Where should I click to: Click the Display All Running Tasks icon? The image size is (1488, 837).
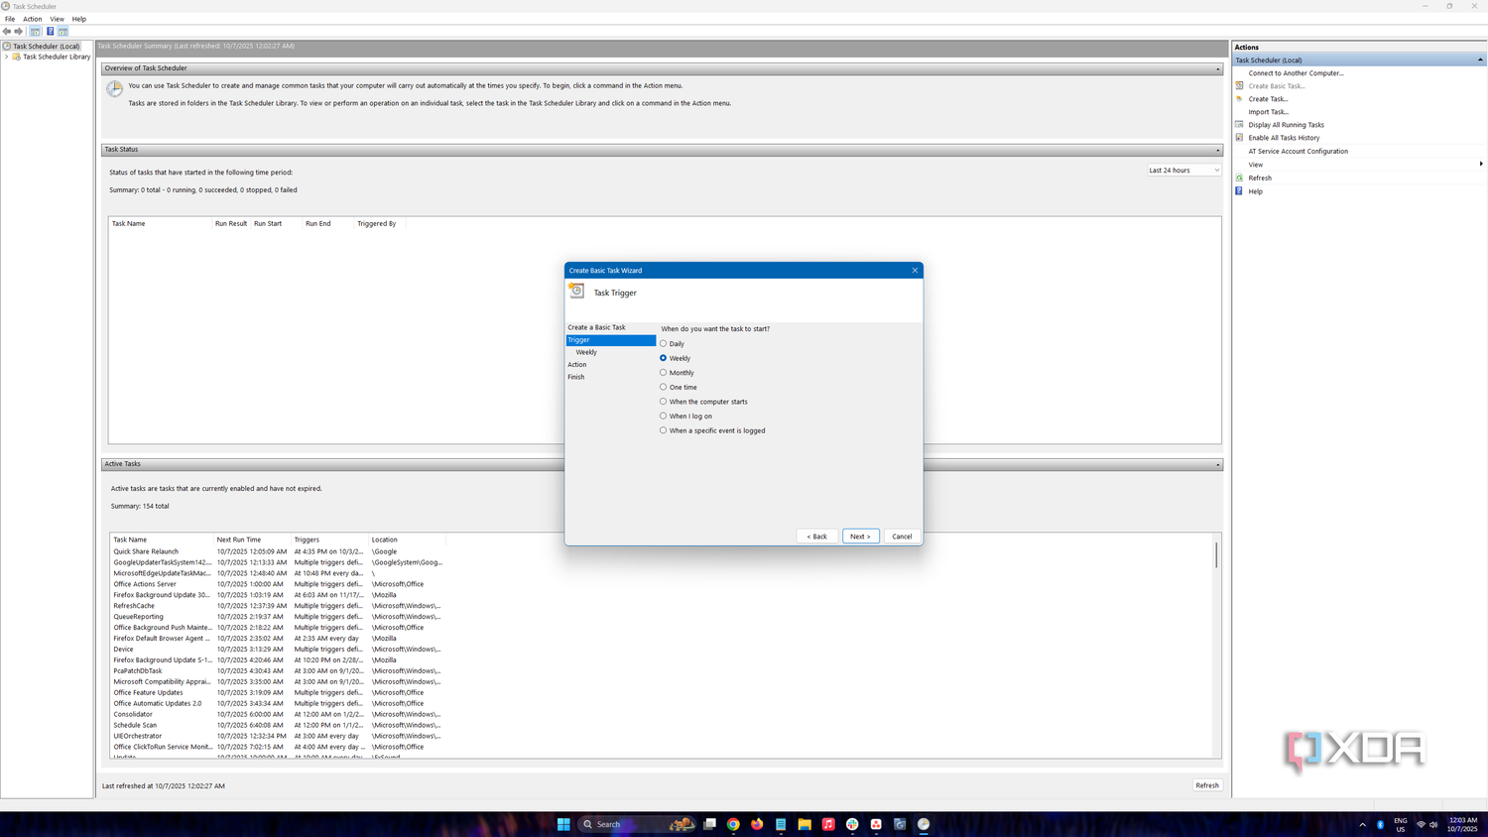[1239, 125]
